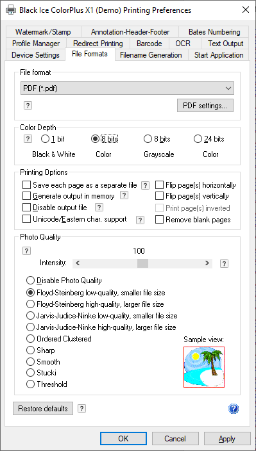Click the help icon under File format
Viewport: 256px width, 451px height.
click(x=28, y=106)
